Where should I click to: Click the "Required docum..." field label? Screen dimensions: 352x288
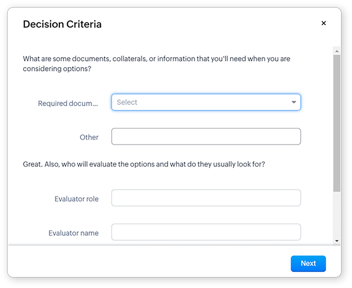pos(68,103)
